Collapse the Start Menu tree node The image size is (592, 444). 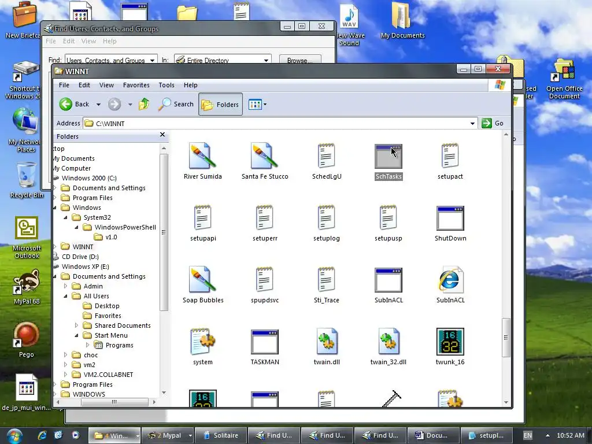[77, 335]
